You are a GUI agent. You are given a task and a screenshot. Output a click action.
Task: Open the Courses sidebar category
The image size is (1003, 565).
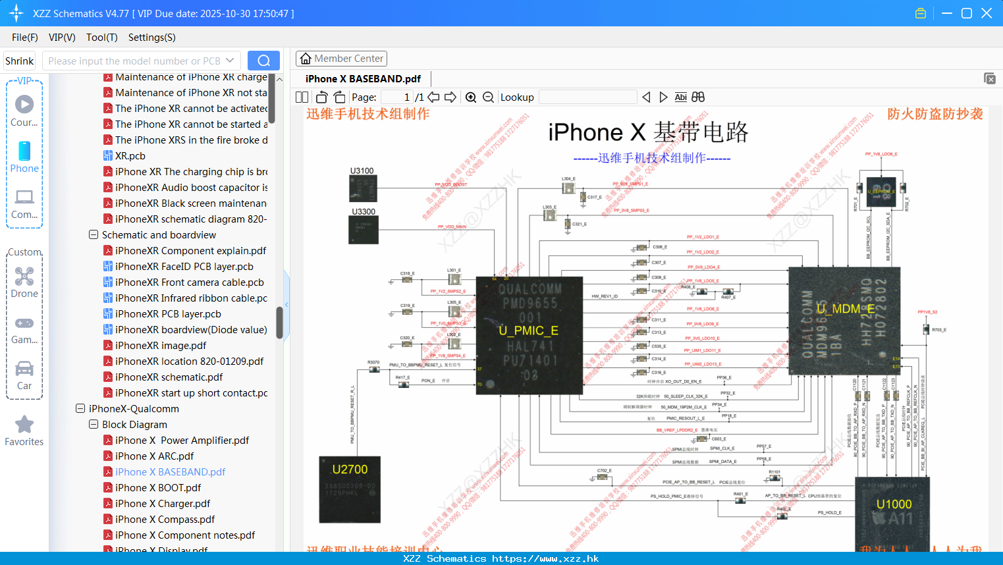pyautogui.click(x=24, y=111)
